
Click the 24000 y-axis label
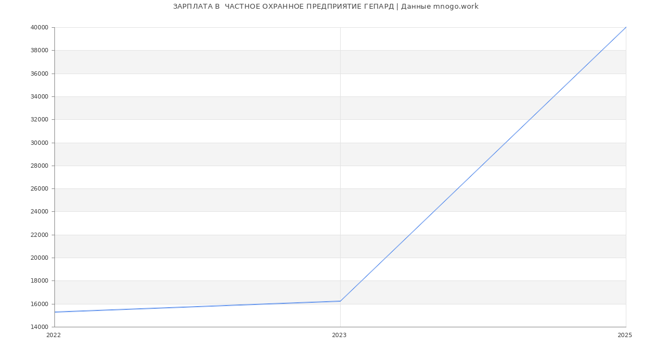point(40,212)
